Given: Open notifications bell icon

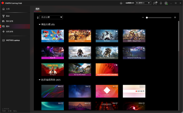Looking at the screenshot, I should pos(161,3).
